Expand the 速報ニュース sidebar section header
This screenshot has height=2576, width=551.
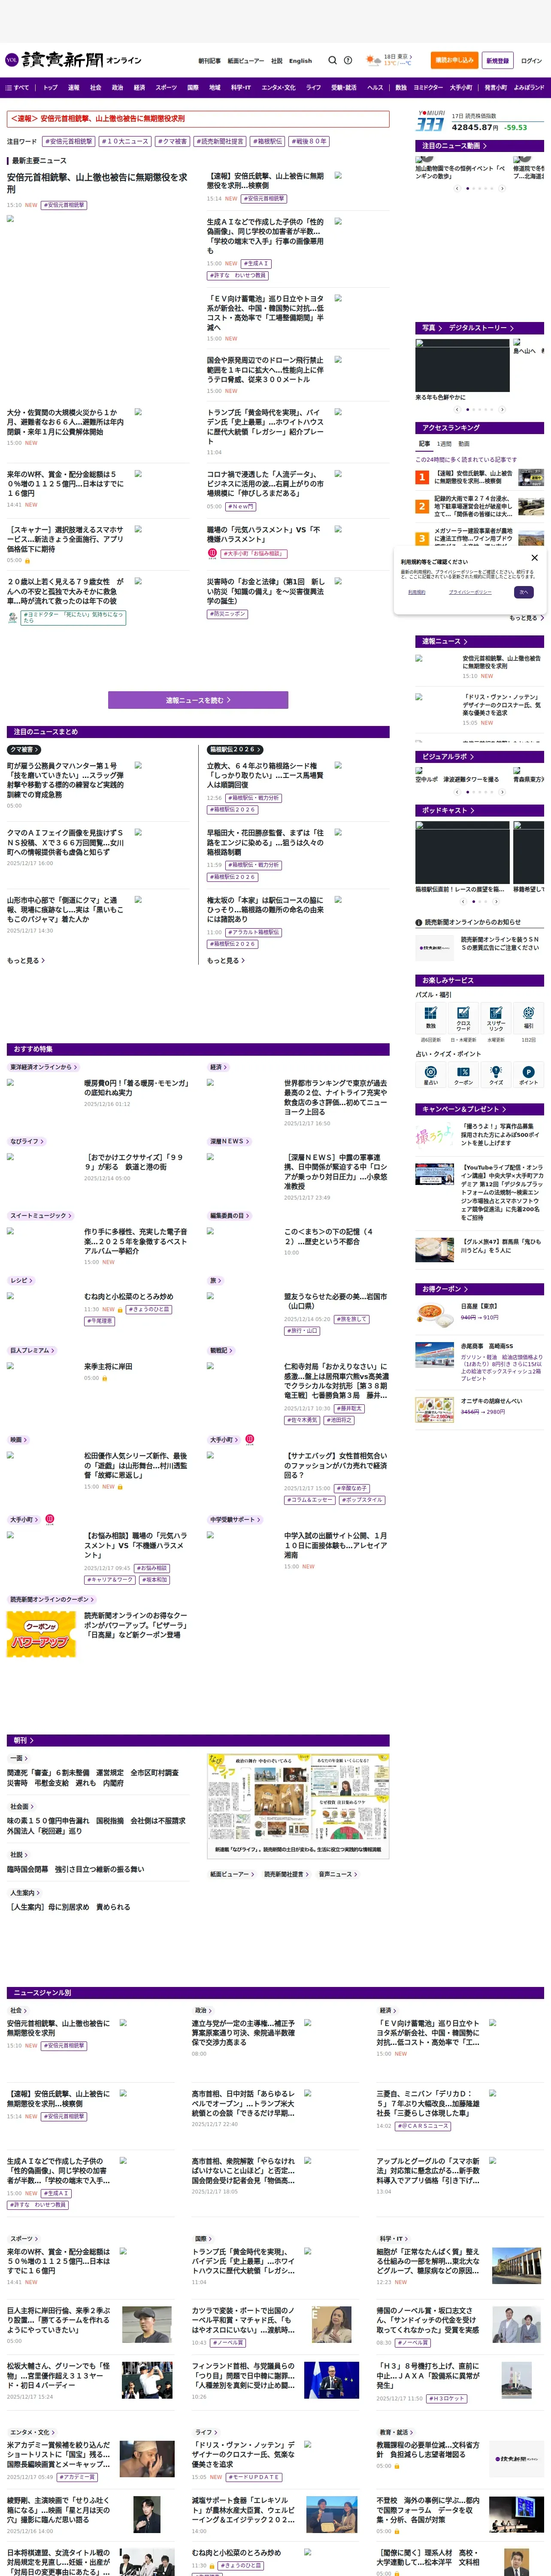point(480,641)
